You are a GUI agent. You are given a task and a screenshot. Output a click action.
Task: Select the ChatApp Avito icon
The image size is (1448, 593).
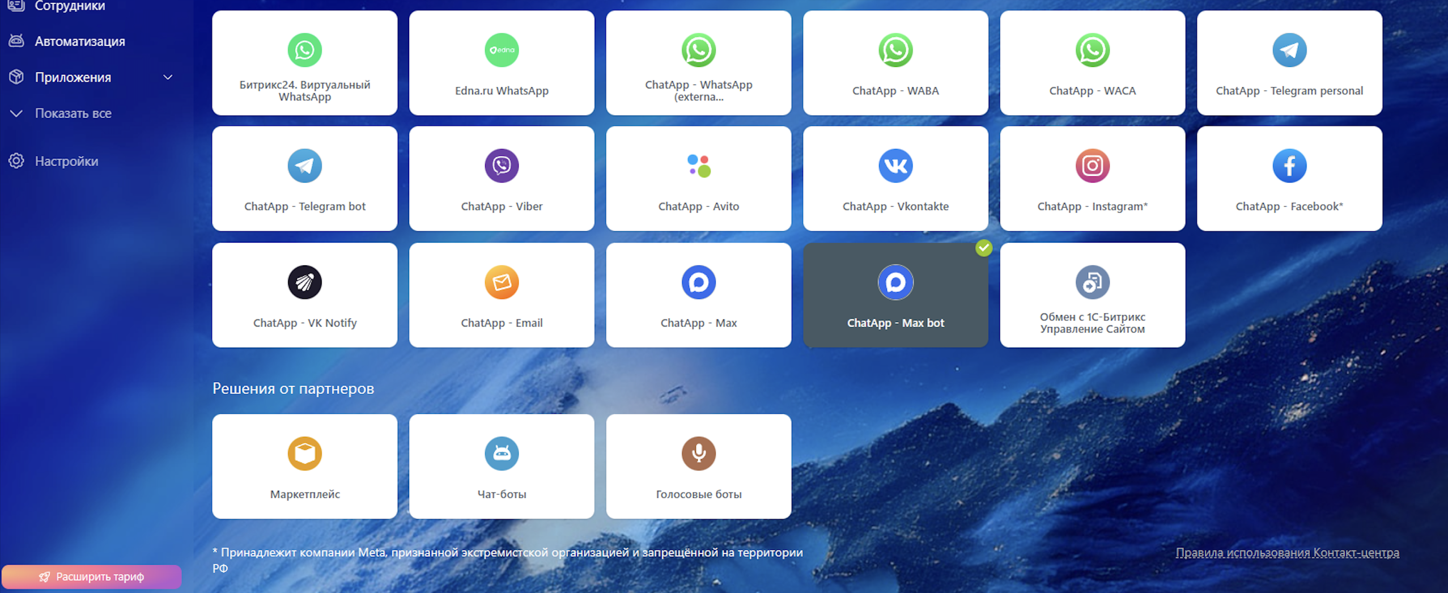pos(698,166)
